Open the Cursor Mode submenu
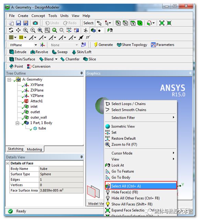199x220 pixels. pos(140,153)
